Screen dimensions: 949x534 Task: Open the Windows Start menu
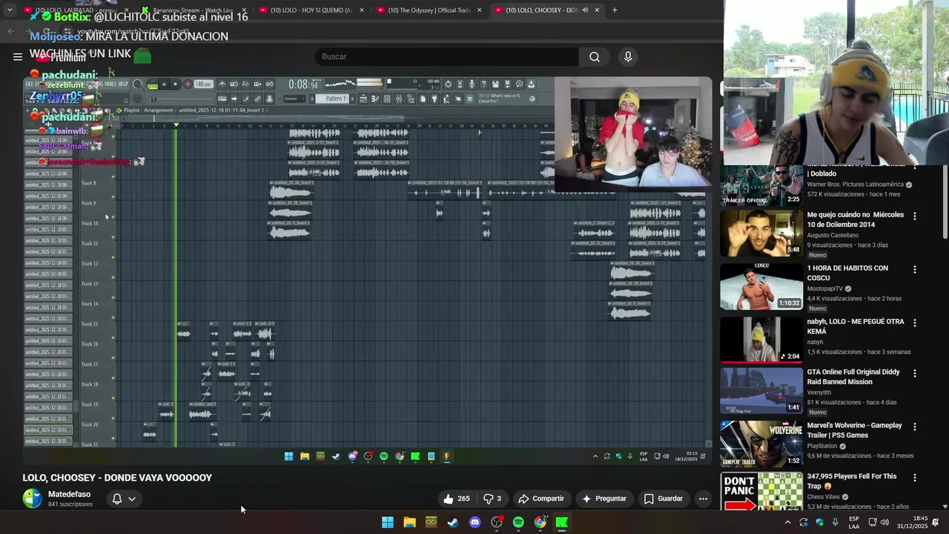[388, 522]
